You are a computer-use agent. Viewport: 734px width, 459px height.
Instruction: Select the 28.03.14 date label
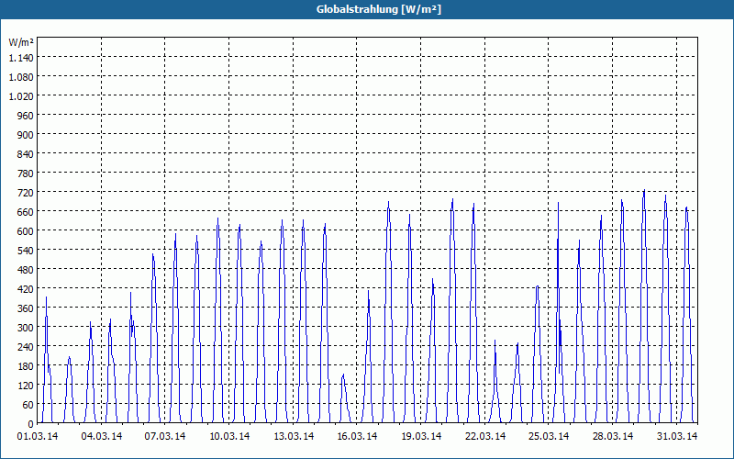pyautogui.click(x=613, y=437)
